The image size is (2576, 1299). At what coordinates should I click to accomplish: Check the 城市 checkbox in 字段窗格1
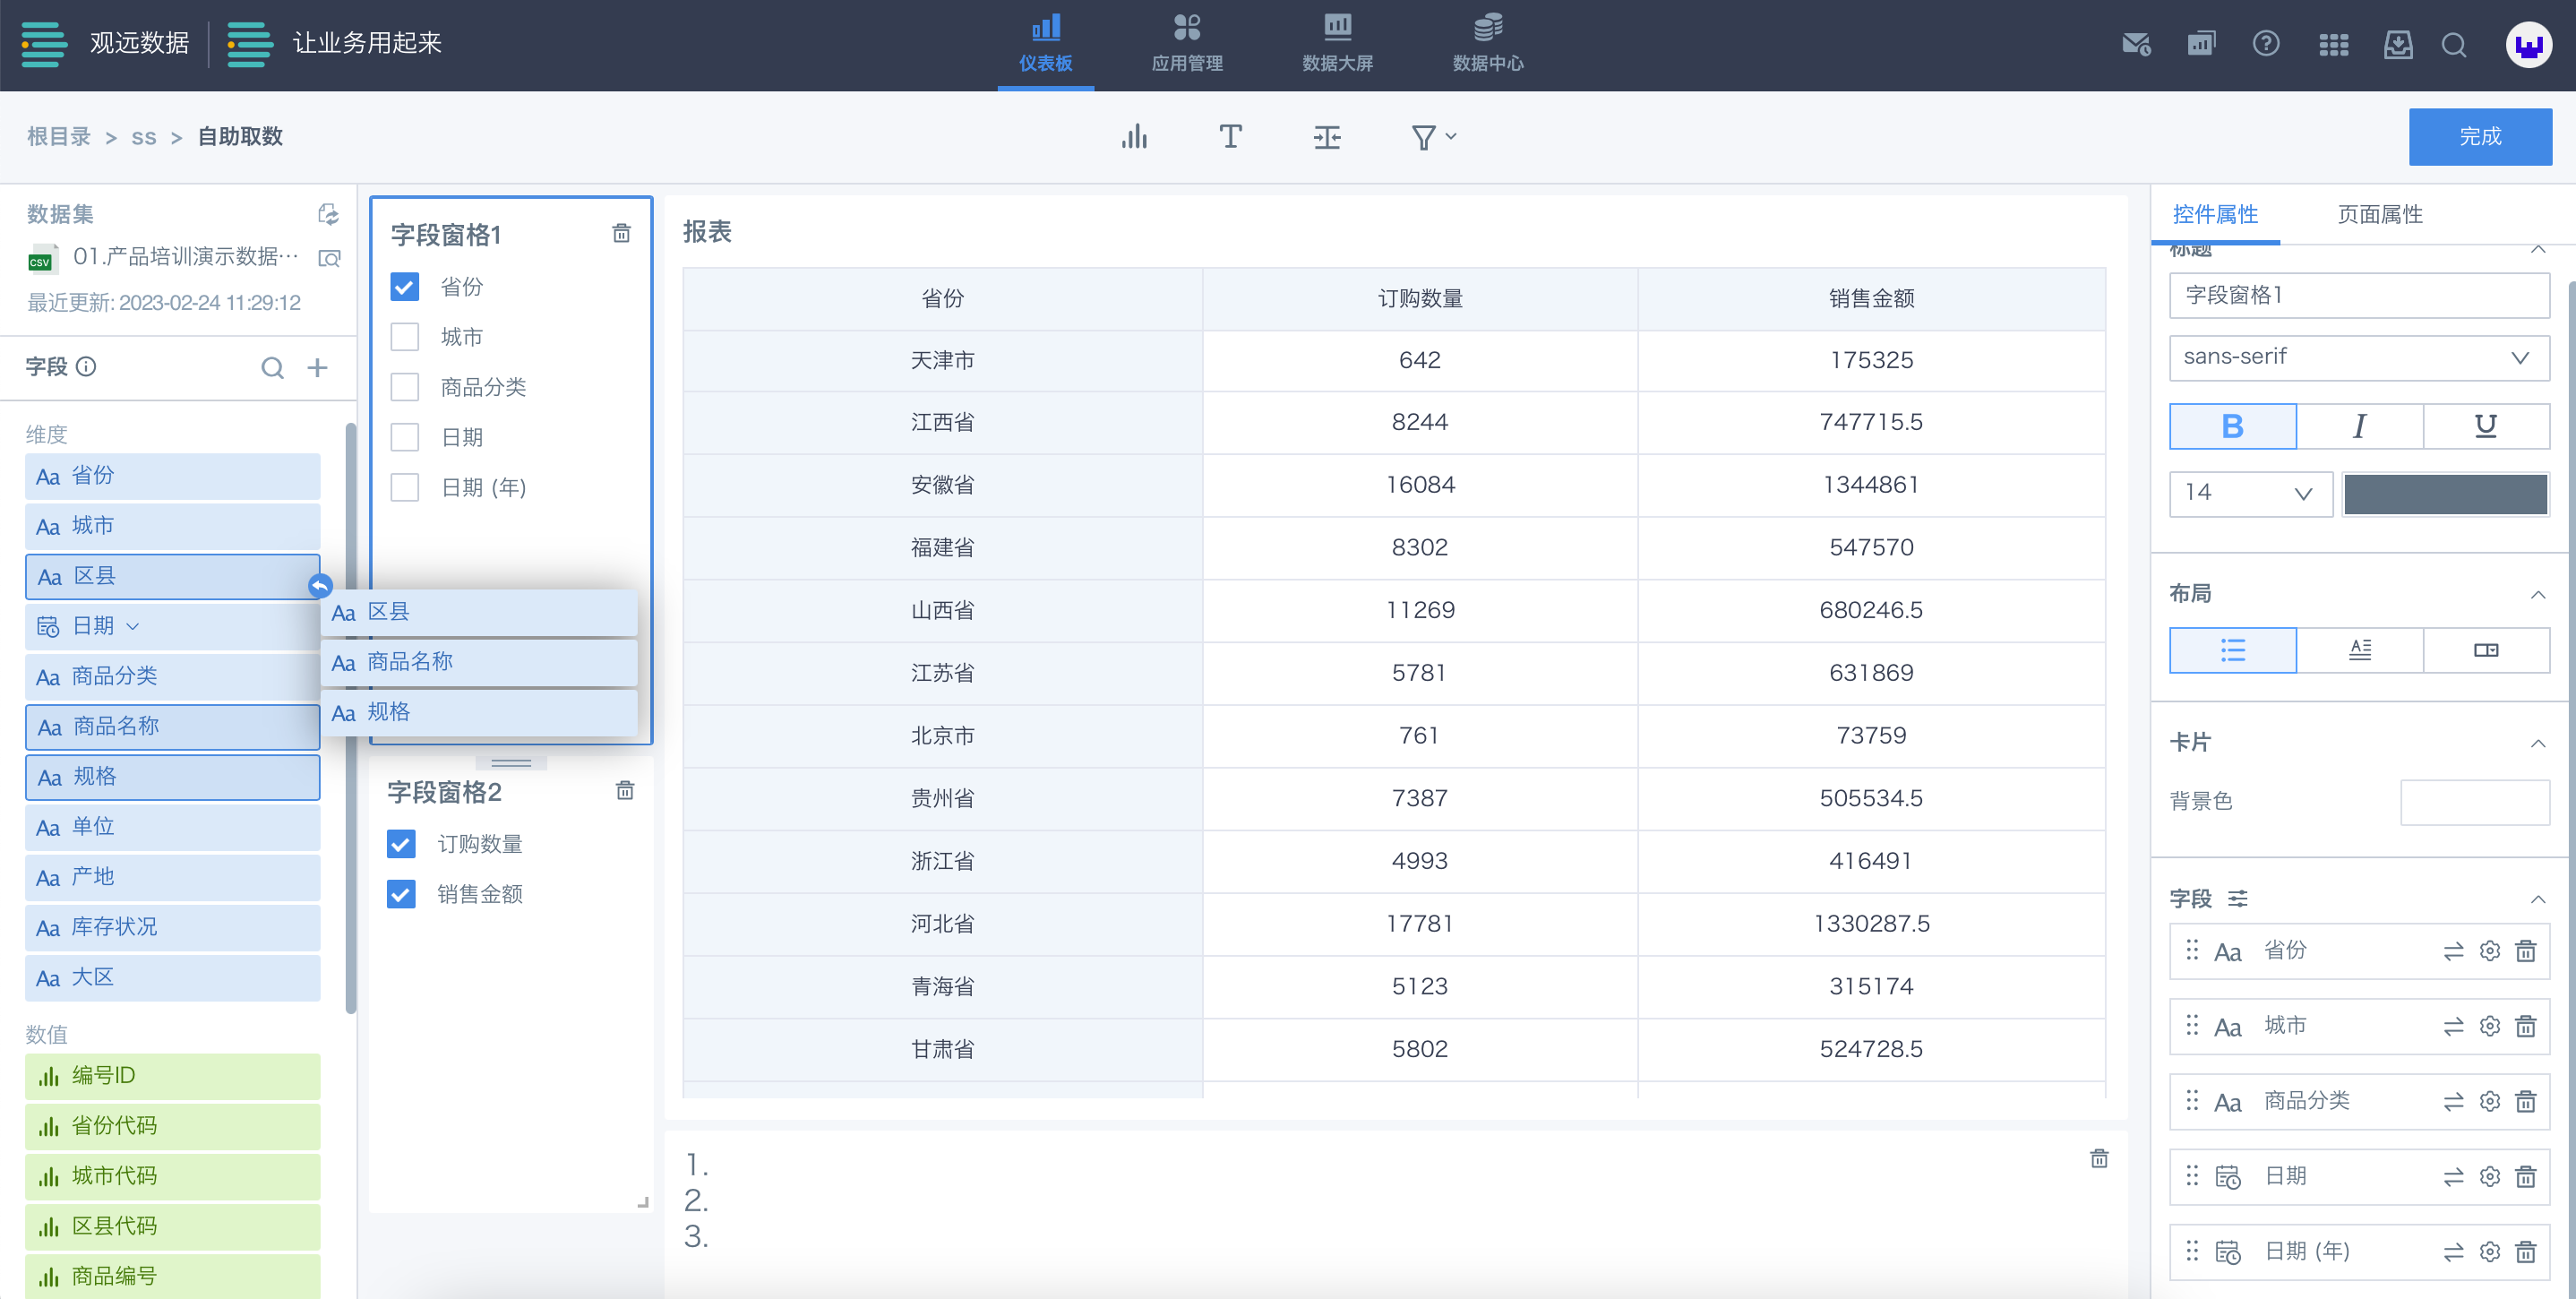point(405,337)
